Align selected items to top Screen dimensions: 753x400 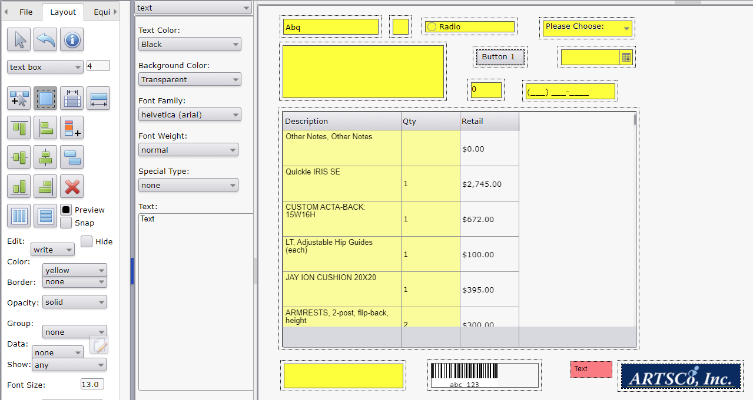point(19,127)
